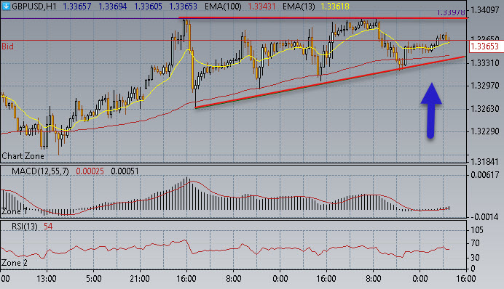The width and height of the screenshot is (504, 289).
Task: Select the EMA(100) indicator label
Action: point(223,7)
